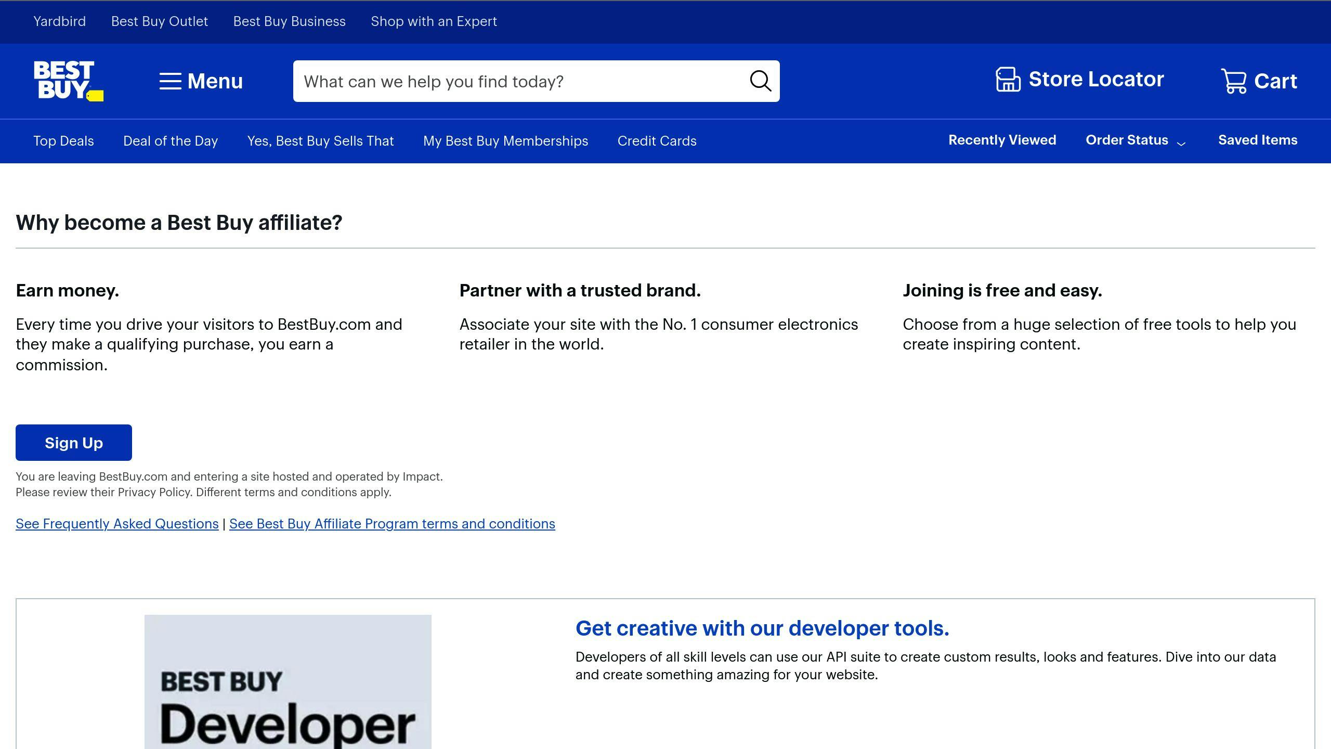1331x749 pixels.
Task: Click 'Why become a Best Buy affiliate?' heading
Action: point(179,223)
